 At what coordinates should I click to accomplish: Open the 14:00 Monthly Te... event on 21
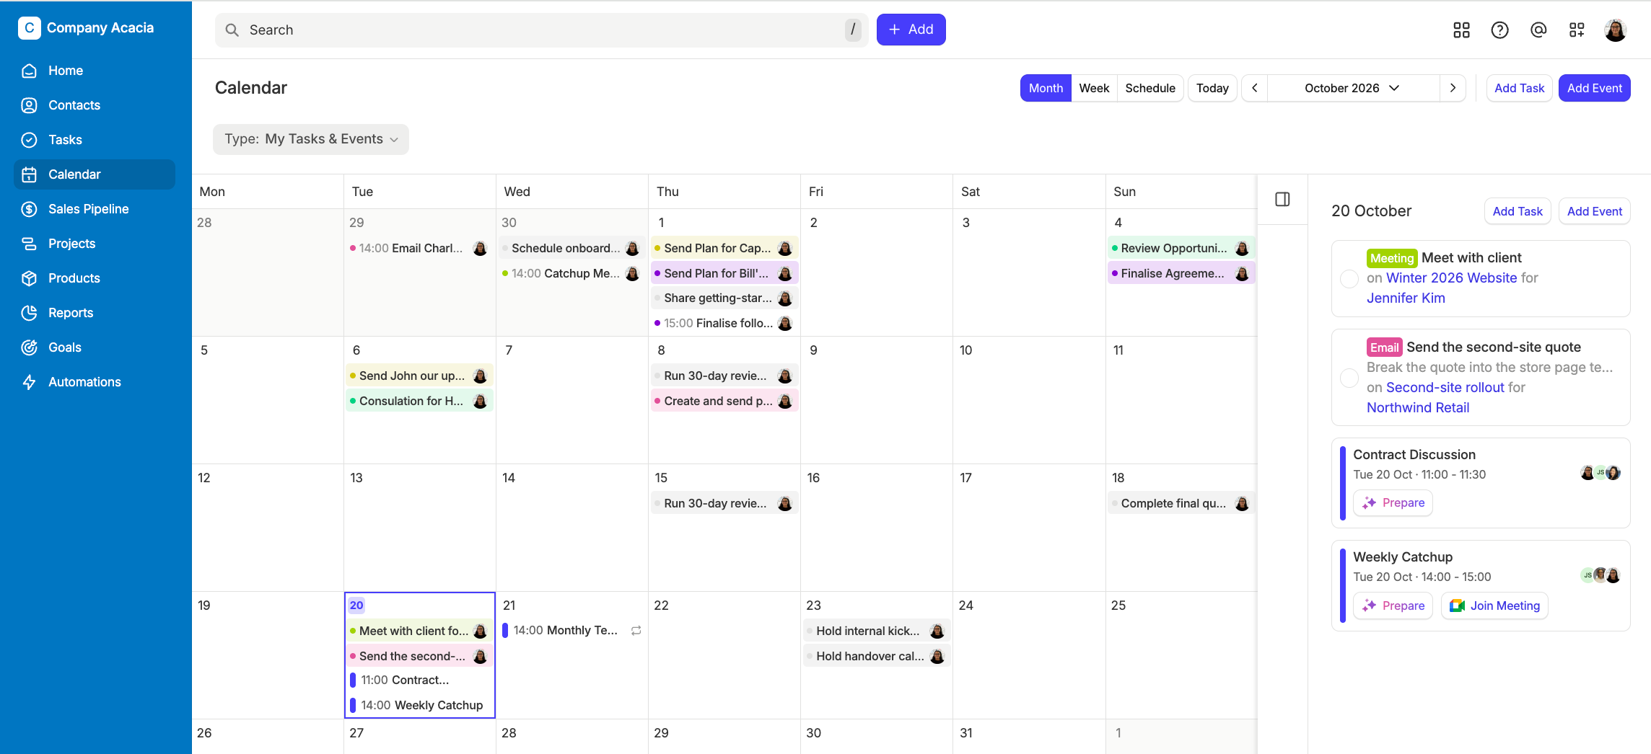click(x=571, y=631)
